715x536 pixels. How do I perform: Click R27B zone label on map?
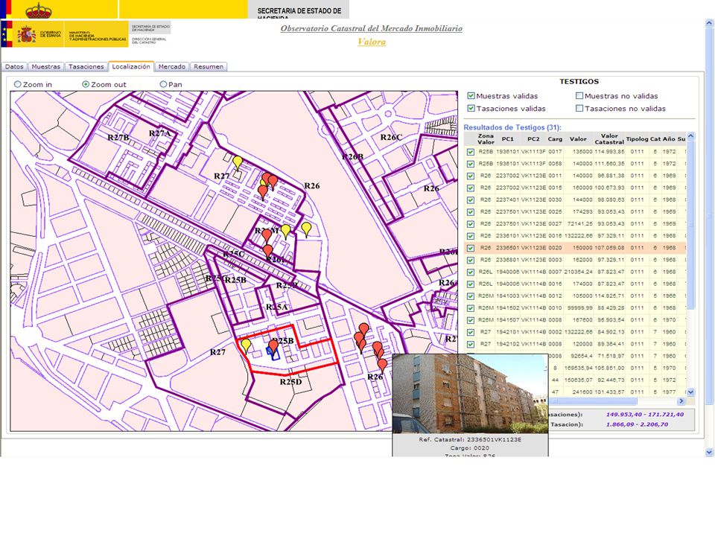[x=118, y=137]
